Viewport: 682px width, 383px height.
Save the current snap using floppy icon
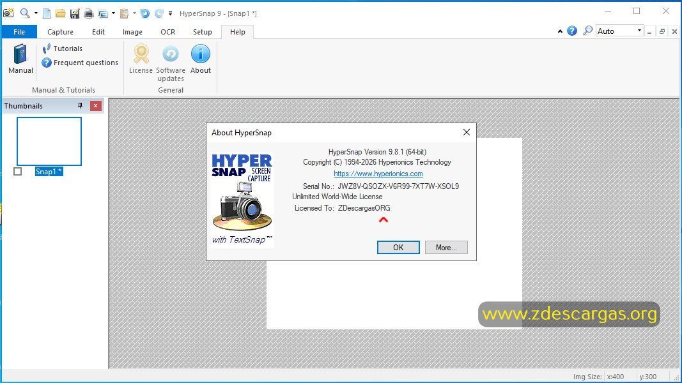pyautogui.click(x=75, y=13)
